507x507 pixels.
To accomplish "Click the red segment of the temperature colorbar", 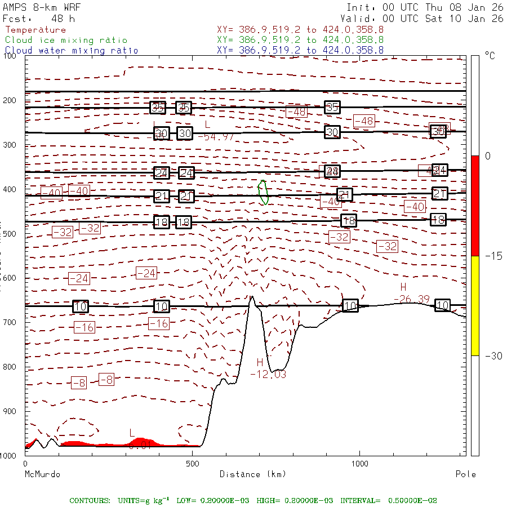I will [475, 206].
